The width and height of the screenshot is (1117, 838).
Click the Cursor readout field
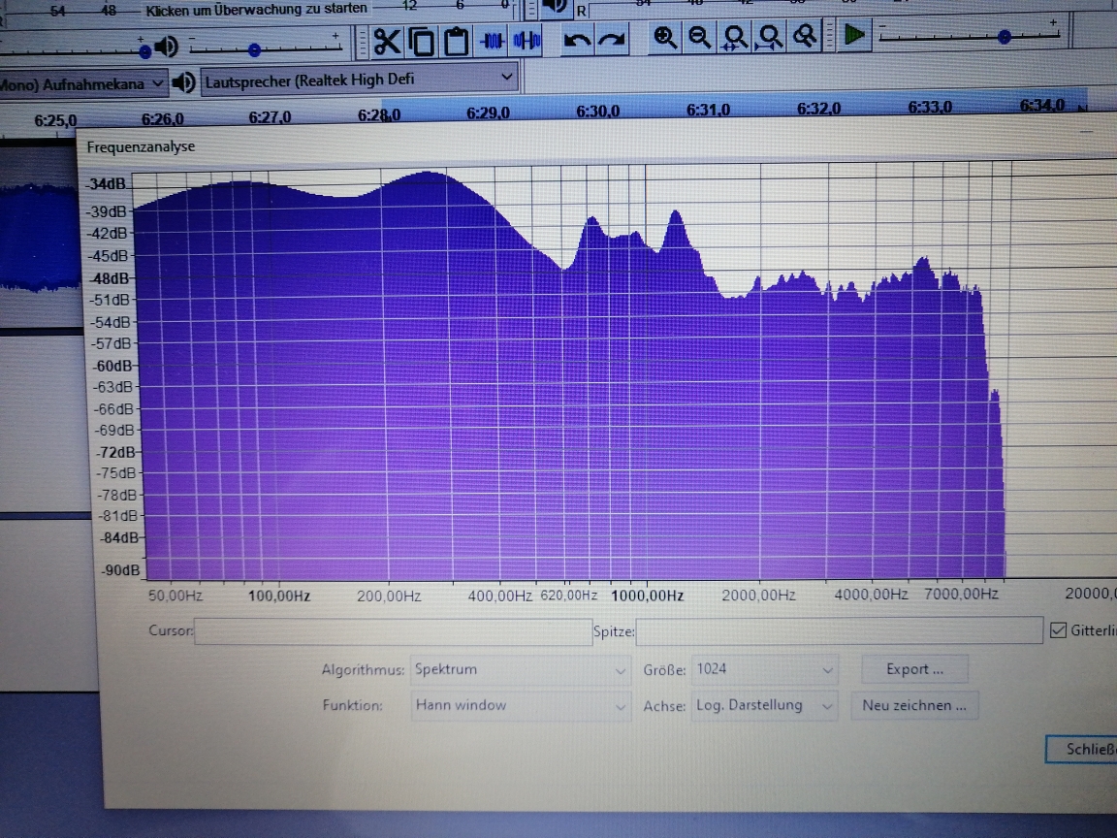click(x=394, y=631)
